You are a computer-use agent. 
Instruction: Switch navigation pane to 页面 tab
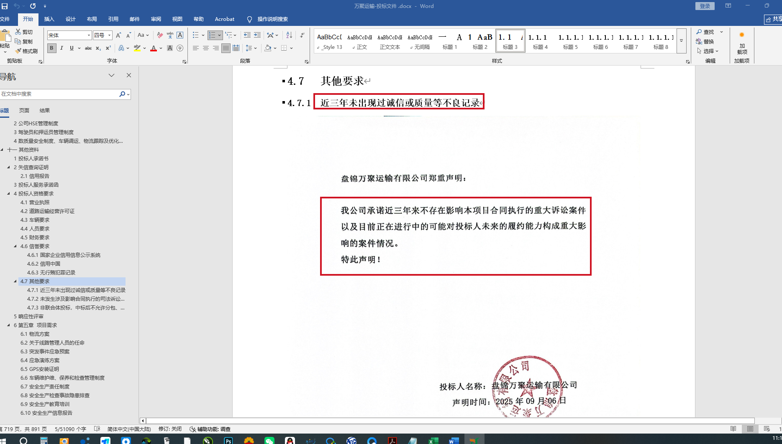[24, 111]
